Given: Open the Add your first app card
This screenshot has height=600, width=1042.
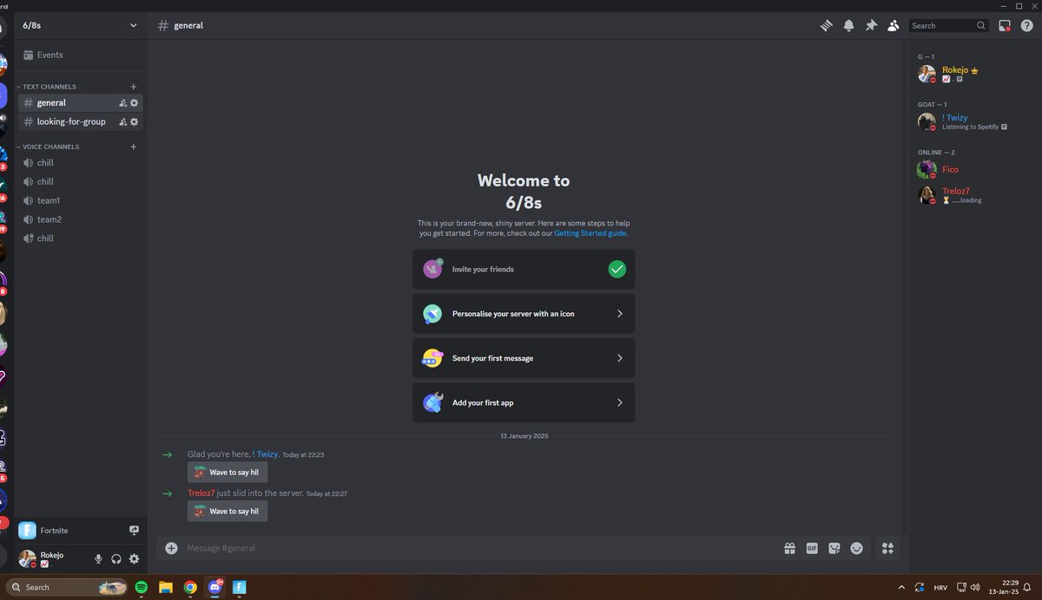Looking at the screenshot, I should 524,402.
